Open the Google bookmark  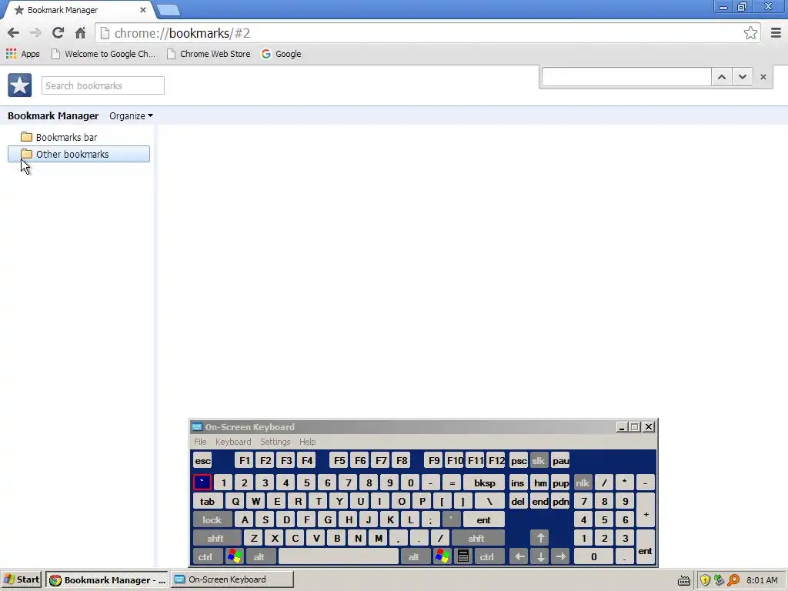tap(282, 54)
